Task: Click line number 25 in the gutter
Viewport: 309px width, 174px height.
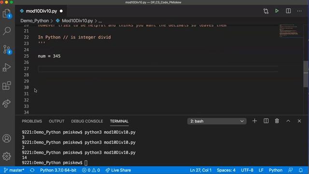Action: (26, 56)
